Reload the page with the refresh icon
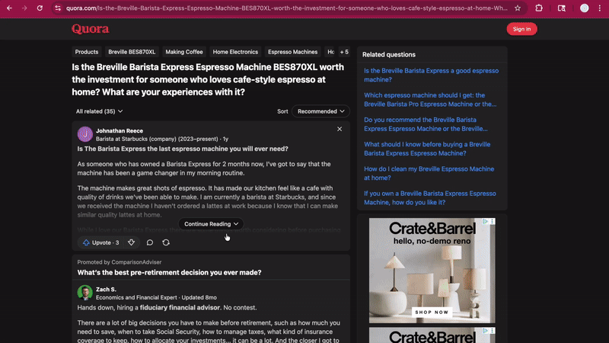 pos(40,8)
